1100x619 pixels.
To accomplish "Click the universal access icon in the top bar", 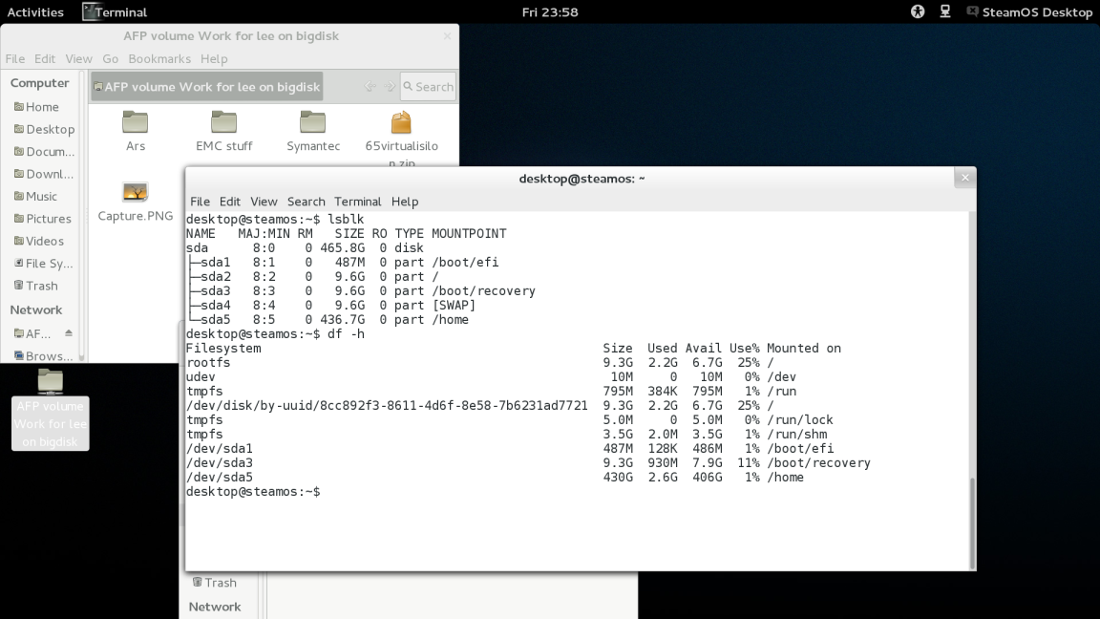I will click(917, 11).
